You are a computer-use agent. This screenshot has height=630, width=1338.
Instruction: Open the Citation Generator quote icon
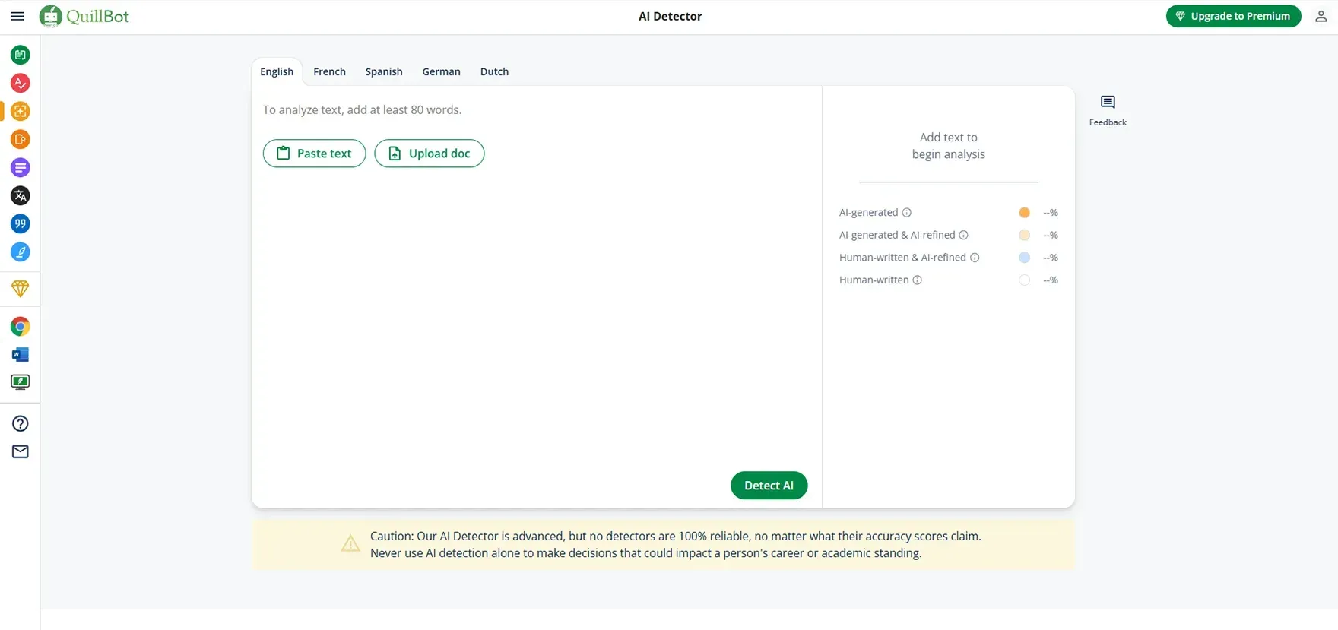(21, 223)
